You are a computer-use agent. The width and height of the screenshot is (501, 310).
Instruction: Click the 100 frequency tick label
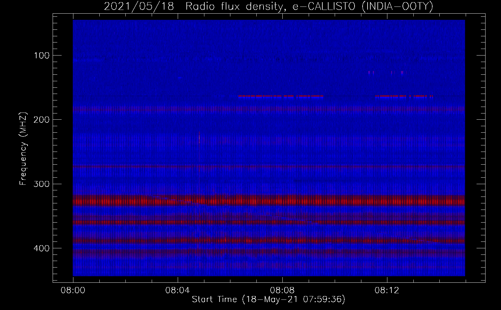pyautogui.click(x=42, y=55)
